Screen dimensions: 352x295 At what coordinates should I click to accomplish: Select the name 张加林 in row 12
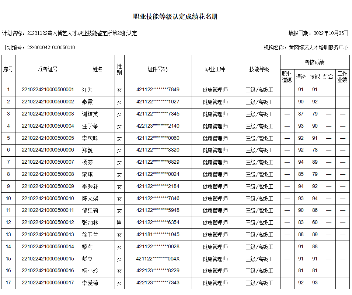click(x=90, y=223)
